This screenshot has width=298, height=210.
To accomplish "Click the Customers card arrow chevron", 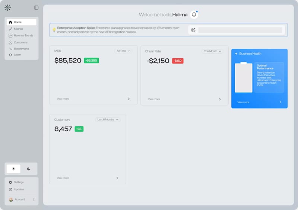I will [117, 178].
